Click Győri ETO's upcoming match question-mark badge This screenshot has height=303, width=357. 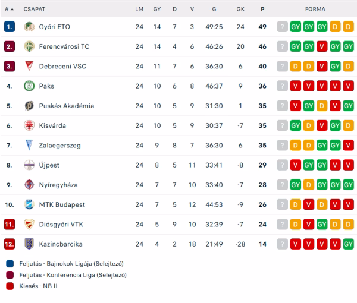(x=282, y=27)
